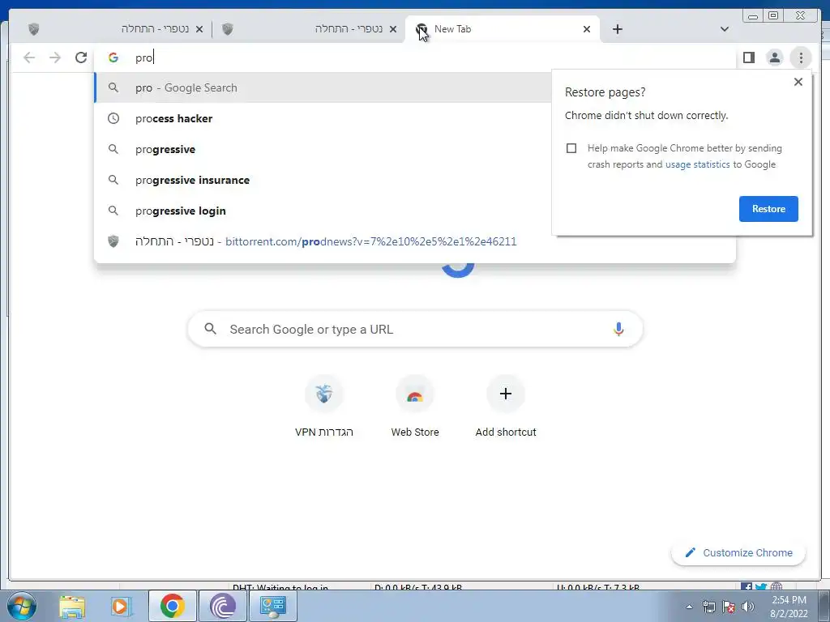Close the first נטפרי tab
This screenshot has height=622, width=830.
point(199,29)
